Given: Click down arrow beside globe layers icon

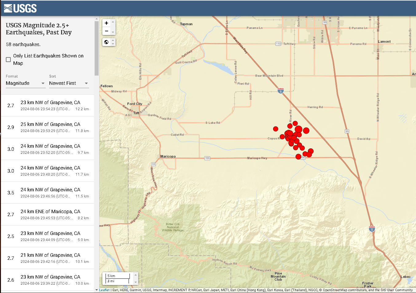Looking at the screenshot, I should coord(113,44).
